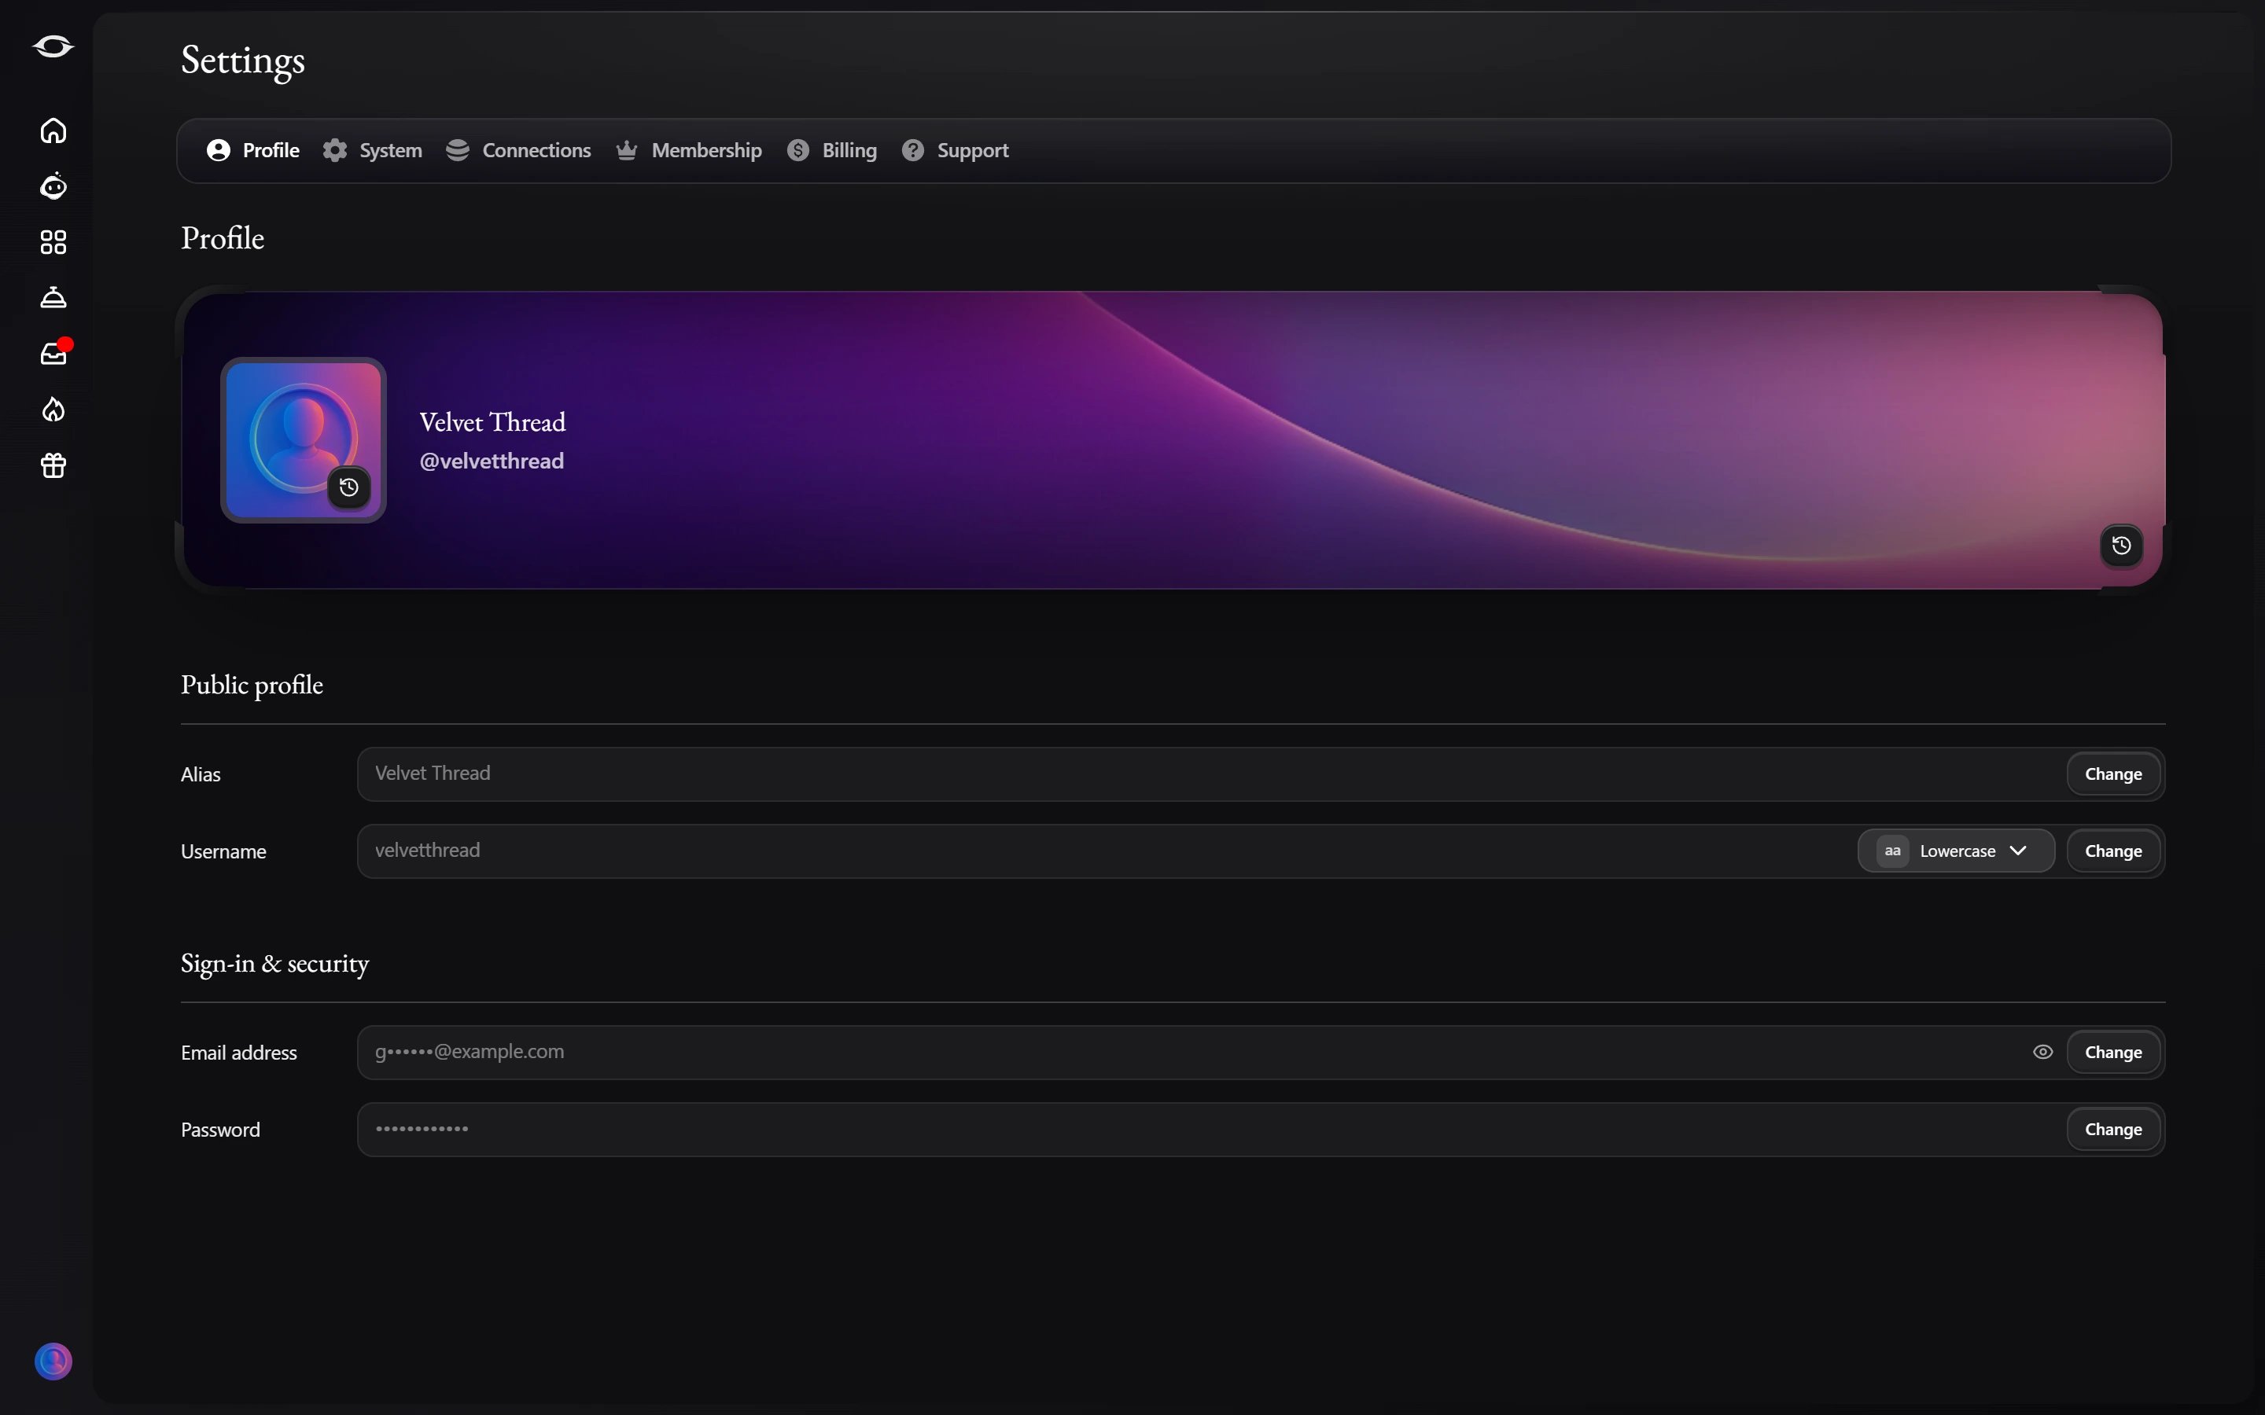This screenshot has height=1415, width=2265.
Task: Click Change next to Username
Action: 2113,851
